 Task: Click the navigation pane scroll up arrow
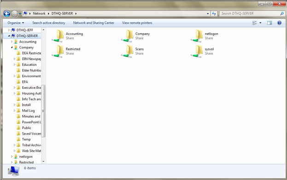click(43, 29)
